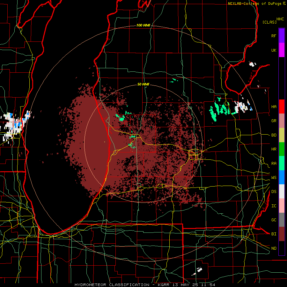
Task: Click the BI brown legend color swatch
Action: [282, 234]
